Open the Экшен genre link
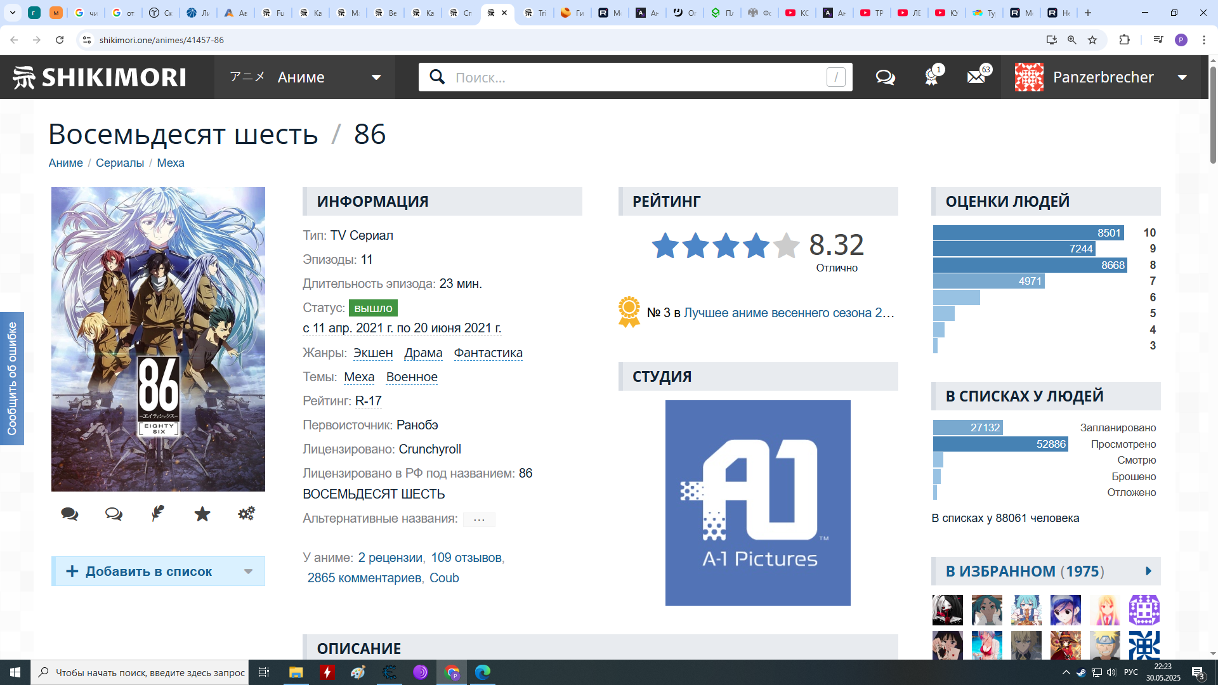The image size is (1218, 685). (373, 353)
